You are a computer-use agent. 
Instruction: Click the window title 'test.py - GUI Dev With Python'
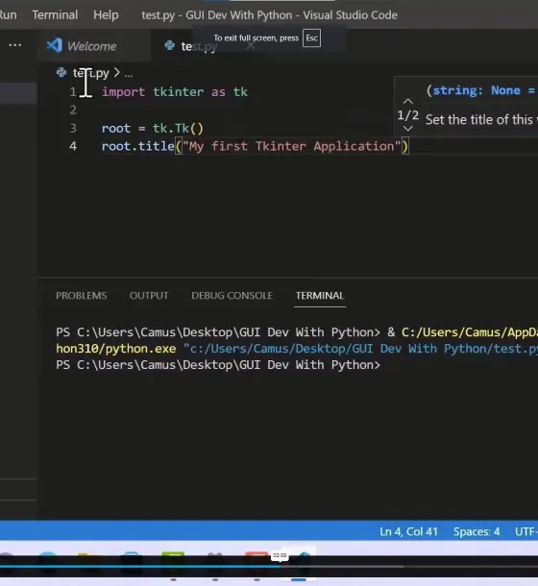pos(217,15)
